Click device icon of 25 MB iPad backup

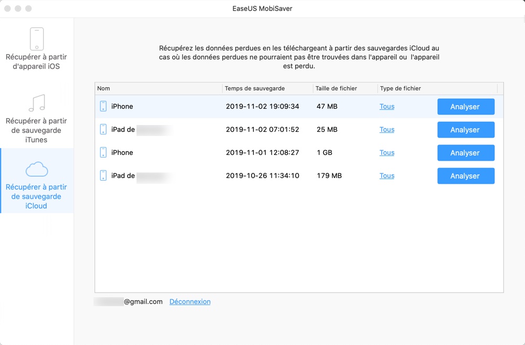pos(103,130)
